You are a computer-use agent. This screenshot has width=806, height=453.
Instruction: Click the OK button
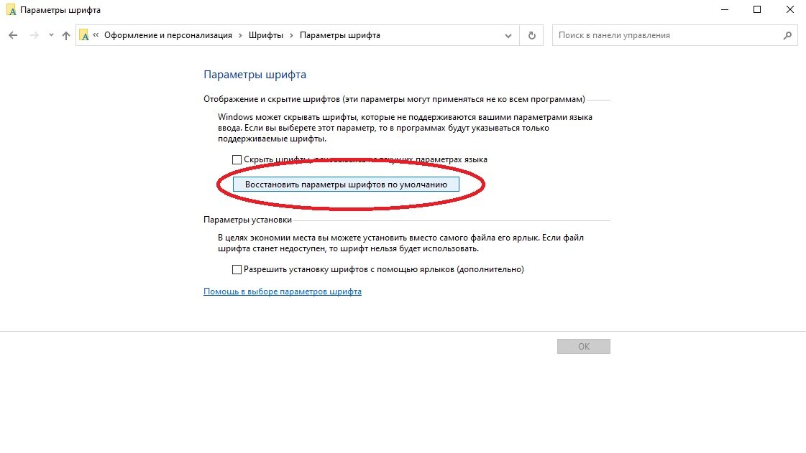pos(583,346)
